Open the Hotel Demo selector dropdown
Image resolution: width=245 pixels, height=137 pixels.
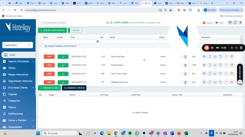pyautogui.click(x=18, y=45)
